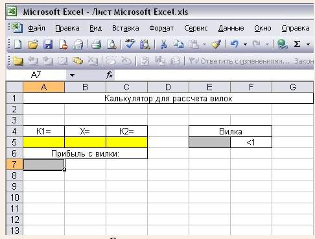This screenshot has width=315, height=239.
Task: Select the cell labeled X=
Action: [x=85, y=131]
